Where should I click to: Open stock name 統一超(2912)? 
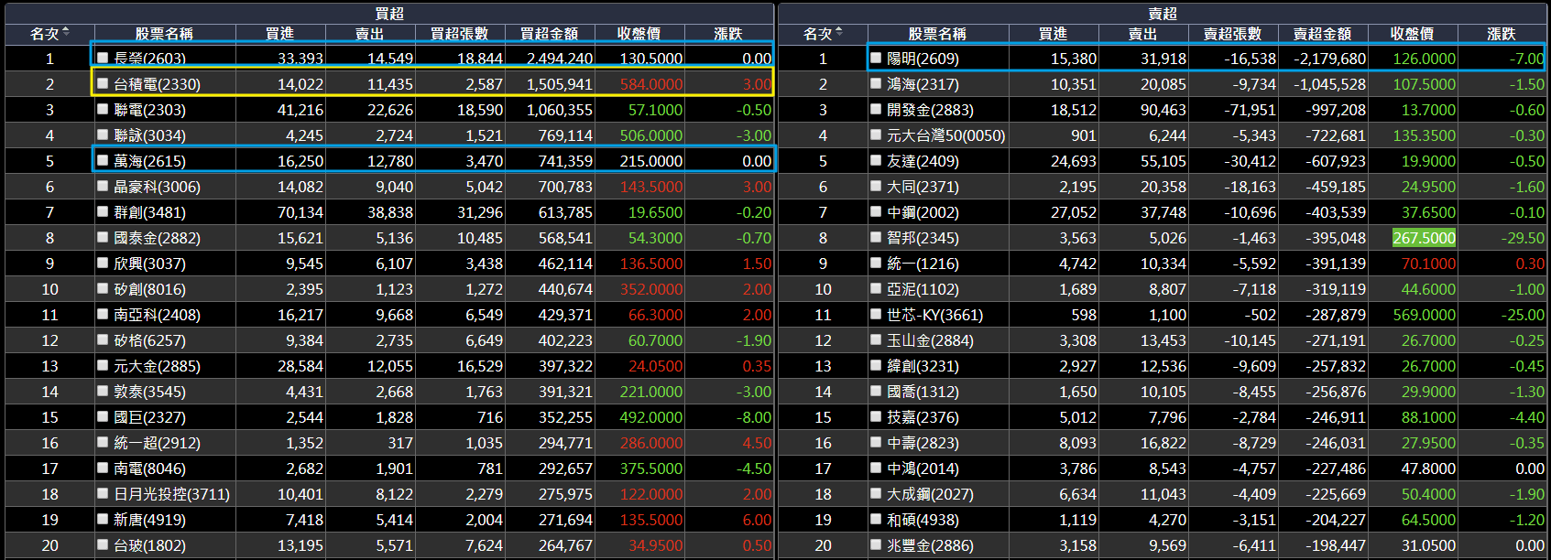[157, 443]
